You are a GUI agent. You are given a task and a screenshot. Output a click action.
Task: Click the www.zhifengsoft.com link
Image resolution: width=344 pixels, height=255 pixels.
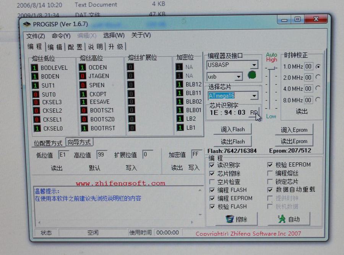tap(120, 183)
